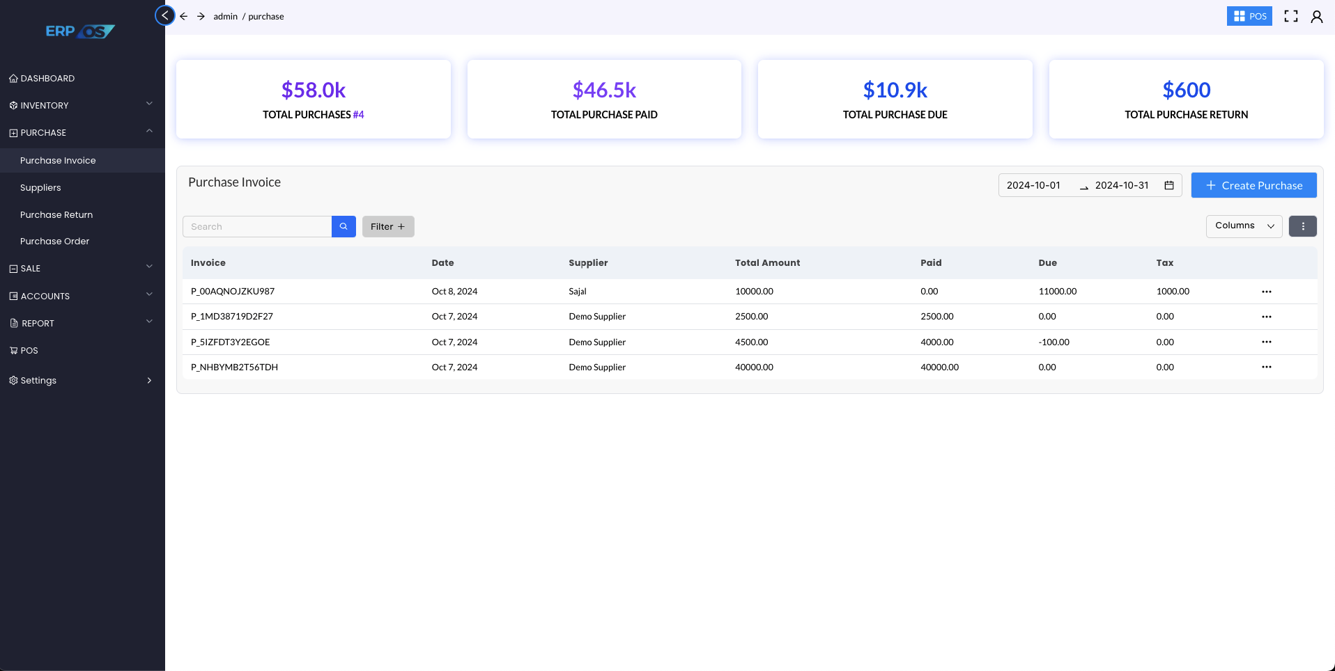Click the Filter button
1335x671 pixels.
[388, 226]
